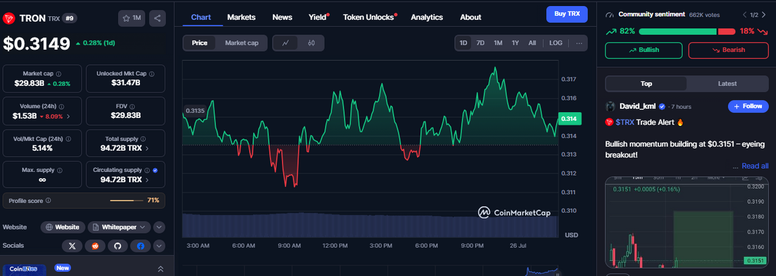Open the Markets tab
776x276 pixels.
241,17
